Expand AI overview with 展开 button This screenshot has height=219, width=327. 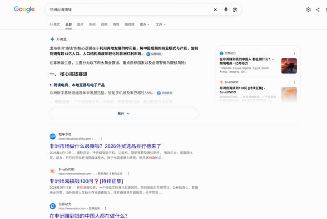click(x=124, y=113)
